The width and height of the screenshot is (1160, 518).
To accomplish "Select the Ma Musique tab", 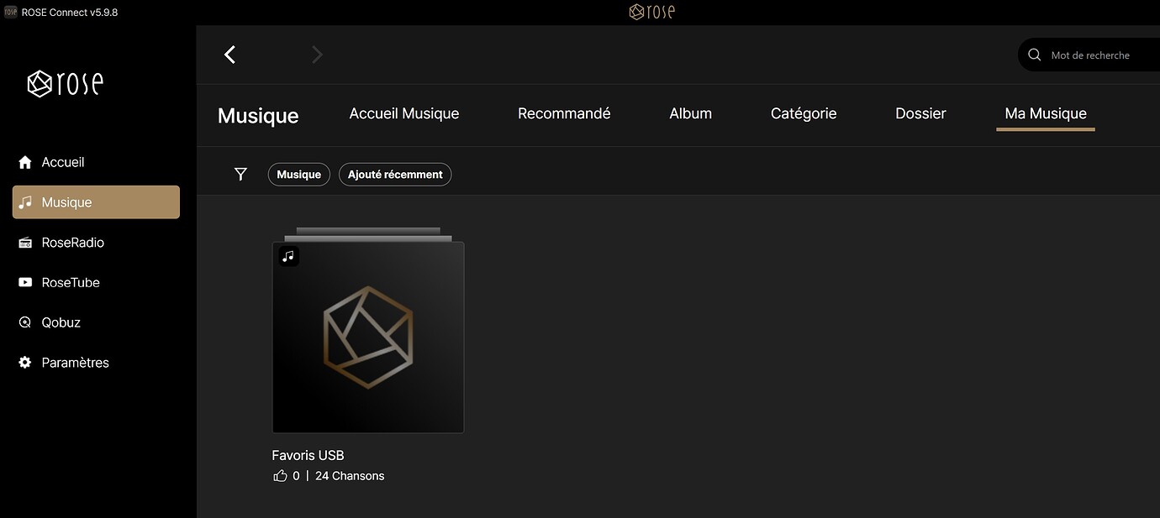I will click(x=1046, y=113).
